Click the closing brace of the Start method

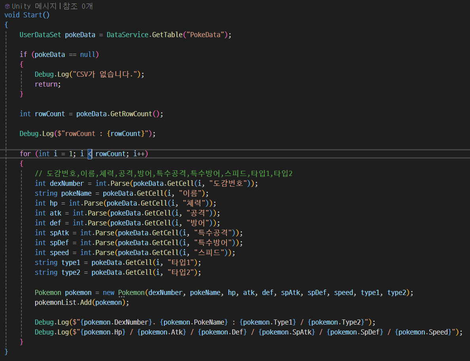5,352
